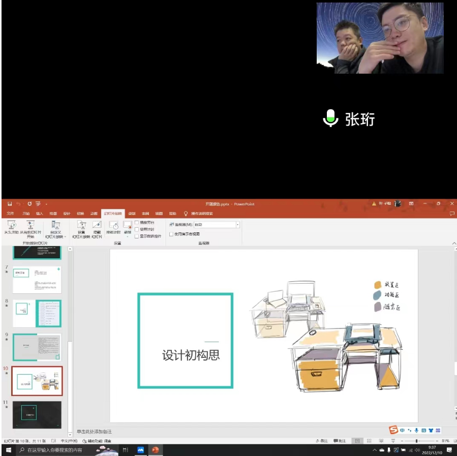Click Hide Slide (隐藏幻灯片) icon
Viewport: 457px width, 456px height.
coord(97,224)
